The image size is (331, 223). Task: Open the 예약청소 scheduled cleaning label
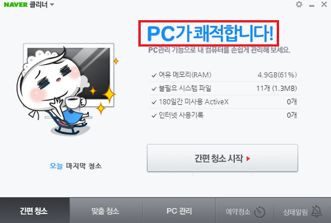click(x=238, y=212)
